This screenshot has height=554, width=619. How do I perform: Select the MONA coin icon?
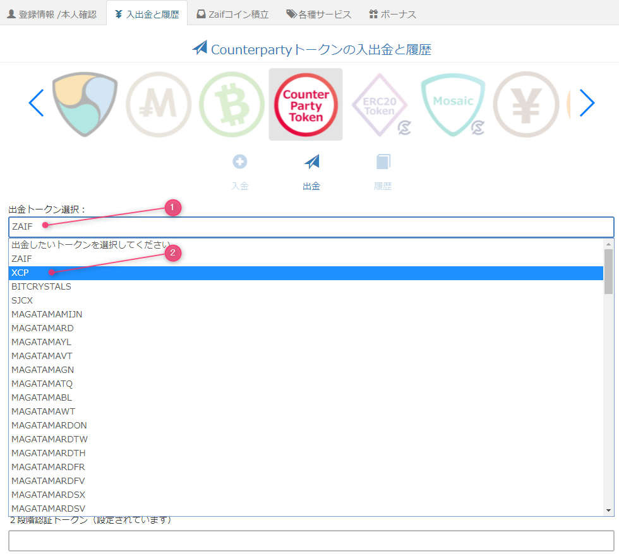point(158,104)
